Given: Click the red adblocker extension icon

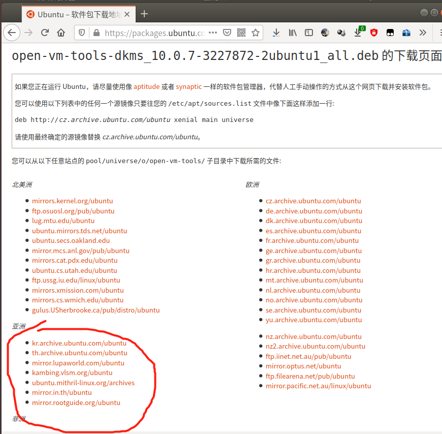Looking at the screenshot, I should coord(374,32).
